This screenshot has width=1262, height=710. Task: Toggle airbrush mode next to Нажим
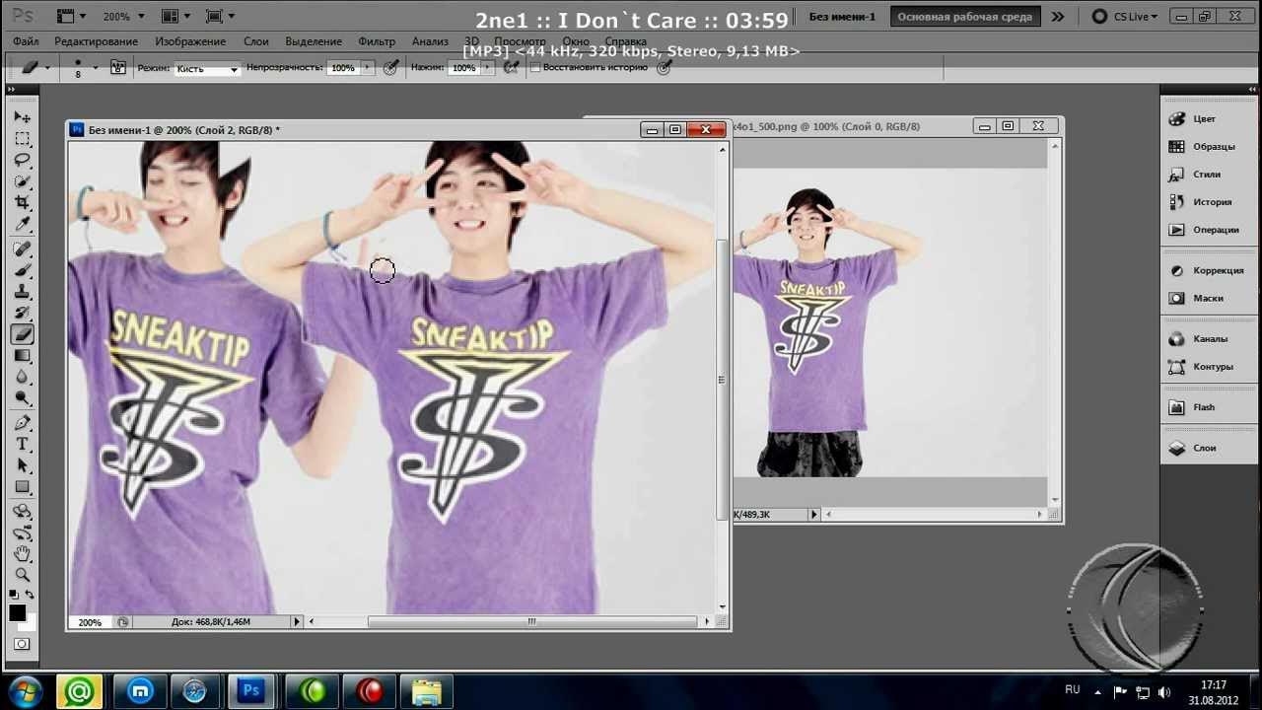[x=511, y=67]
